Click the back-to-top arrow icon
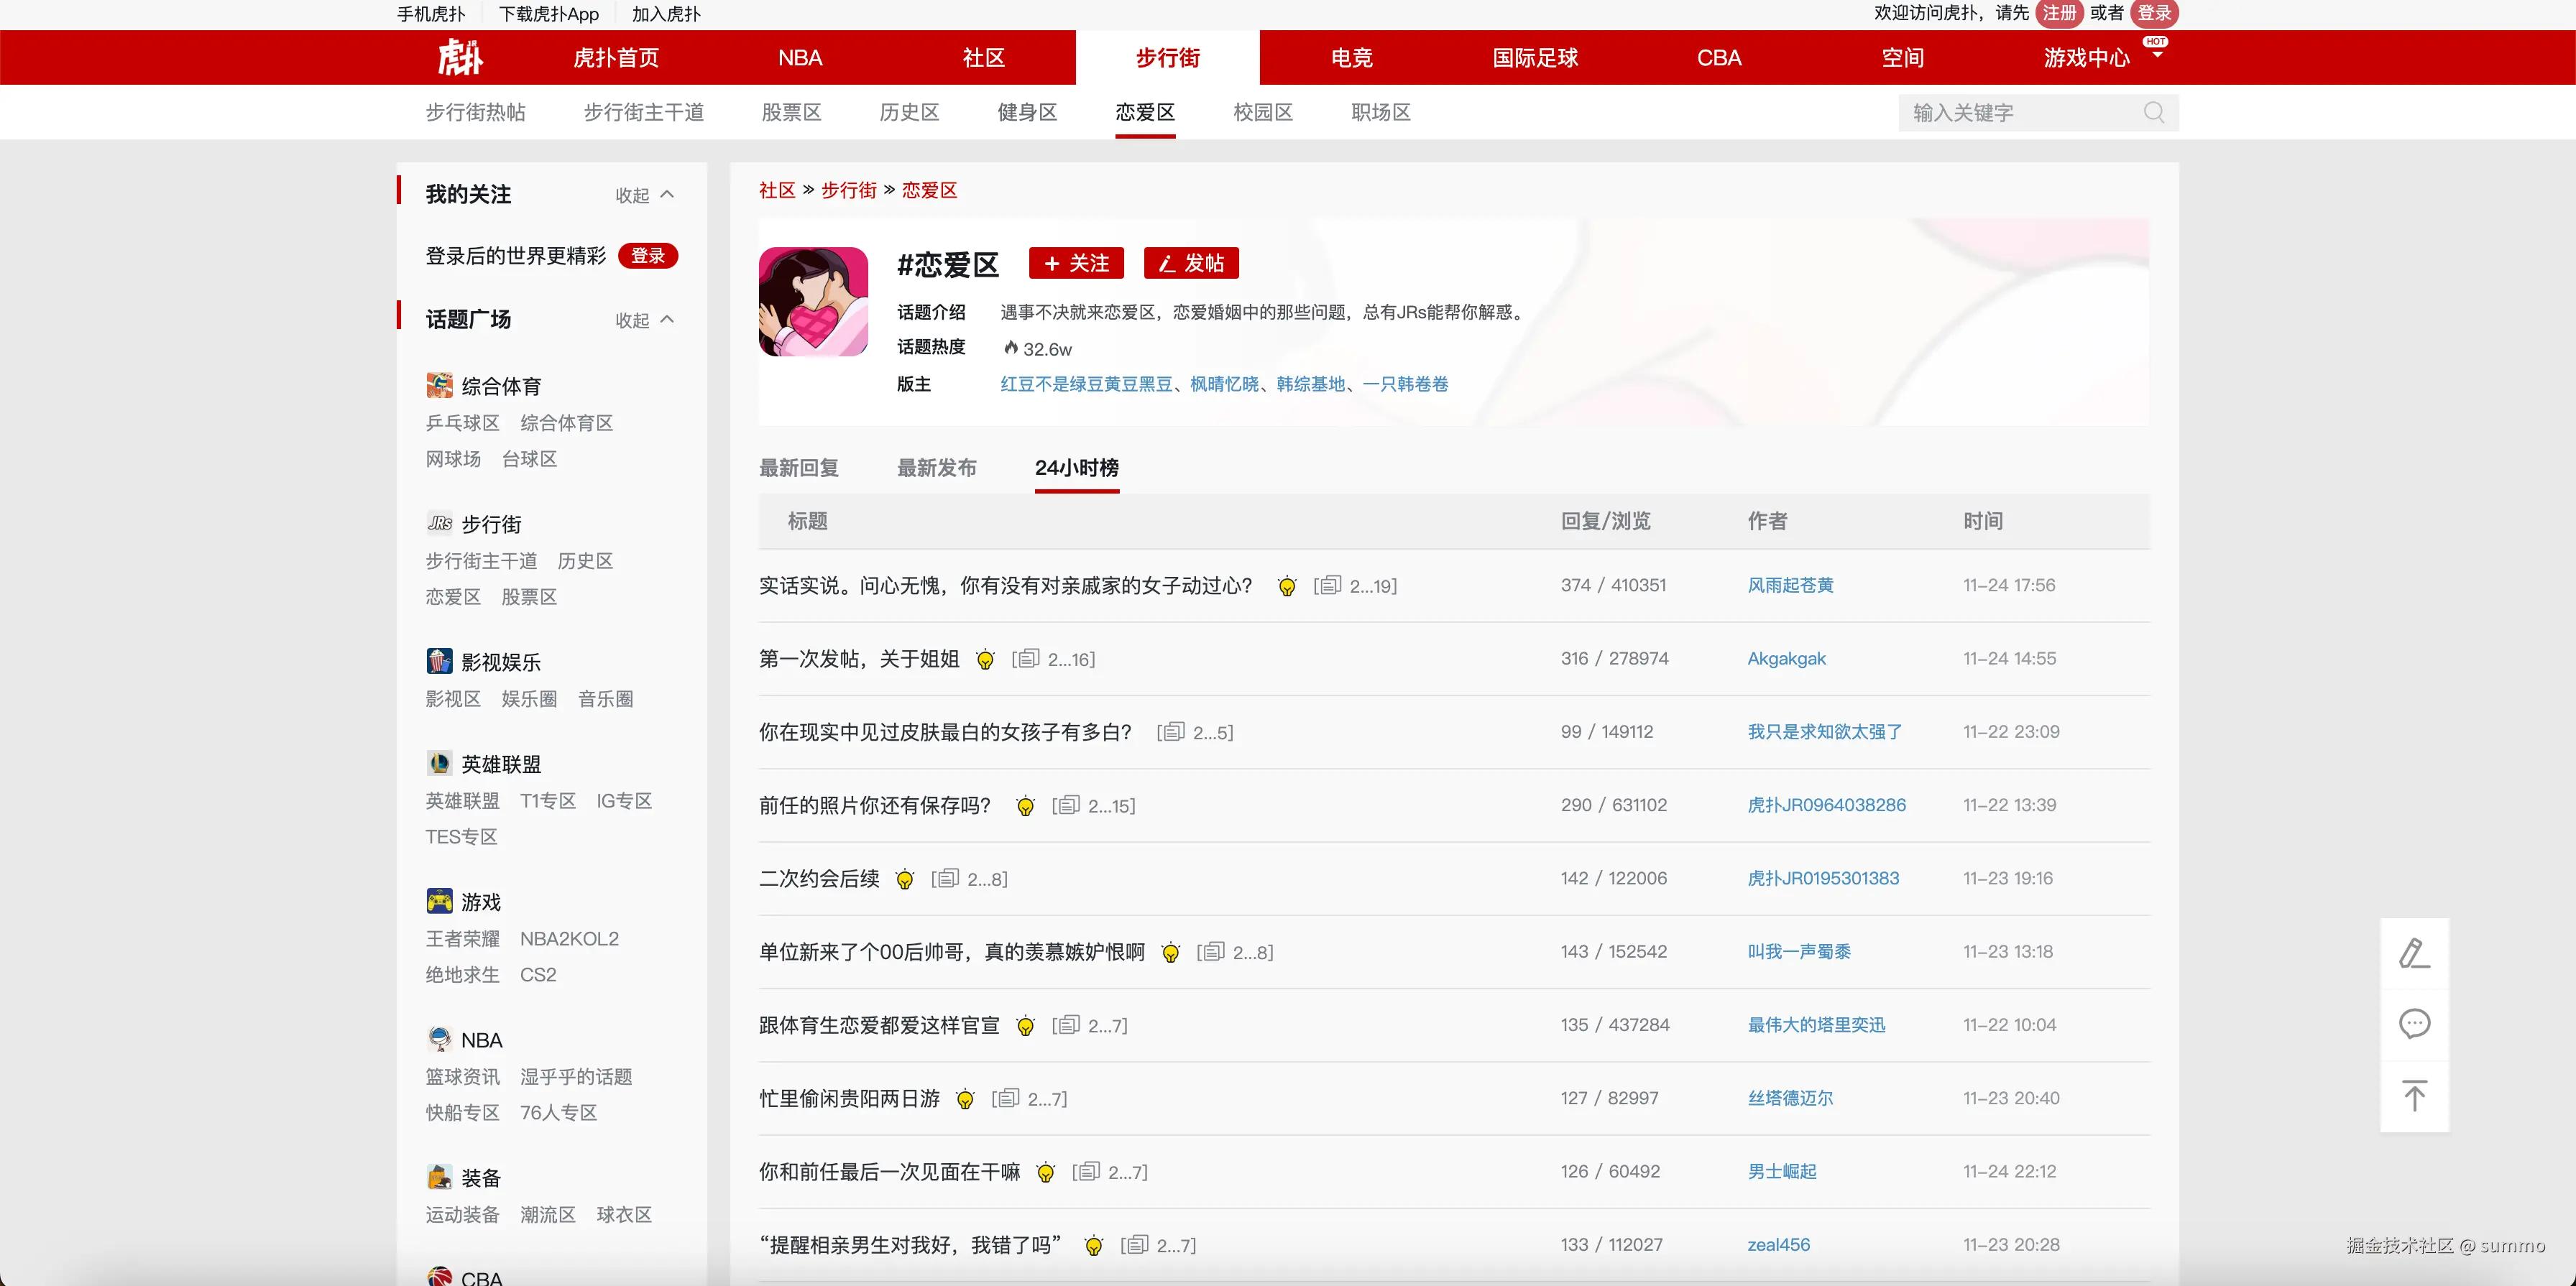The image size is (2576, 1286). 2414,1095
